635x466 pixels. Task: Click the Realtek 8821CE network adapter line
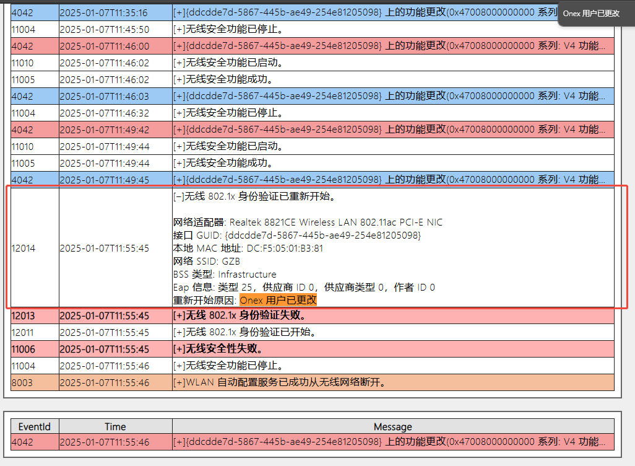pyautogui.click(x=308, y=222)
